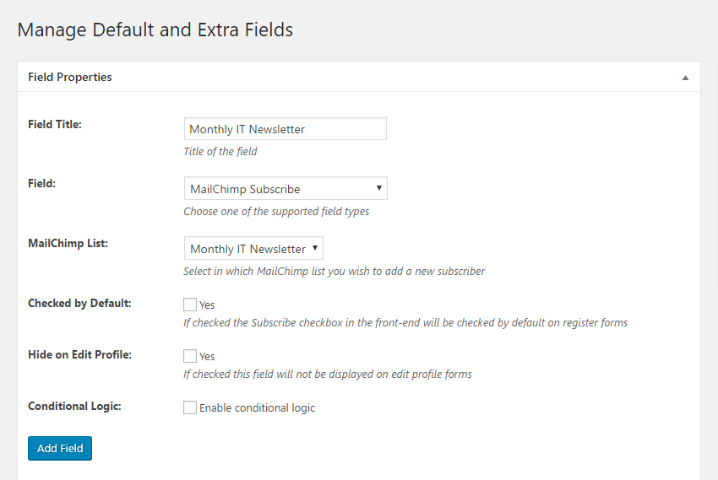Open the MailChimp List dropdown
This screenshot has width=718, height=480.
coord(253,248)
